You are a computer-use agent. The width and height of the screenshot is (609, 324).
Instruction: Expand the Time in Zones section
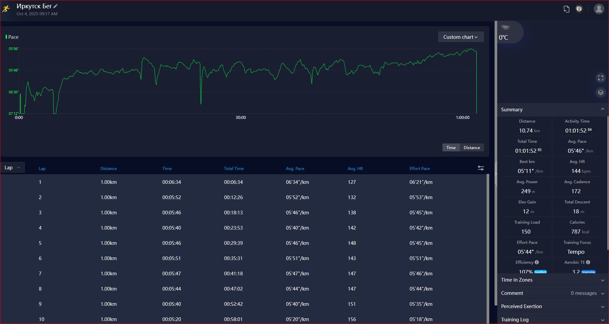click(553, 280)
